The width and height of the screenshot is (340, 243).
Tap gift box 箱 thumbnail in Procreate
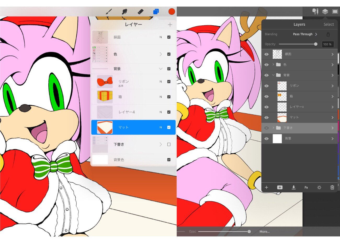105,97
